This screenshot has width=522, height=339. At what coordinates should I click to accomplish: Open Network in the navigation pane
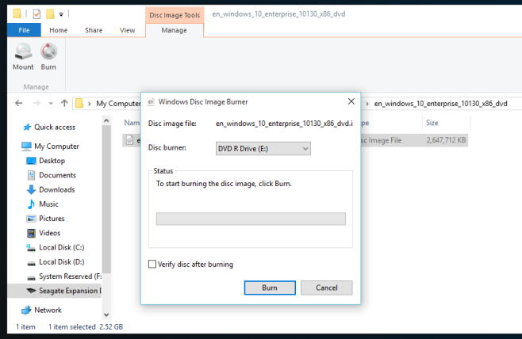point(47,310)
